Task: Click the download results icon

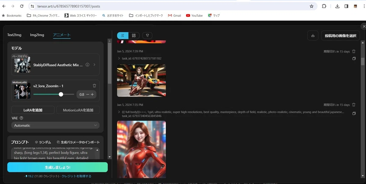Action: click(x=313, y=36)
